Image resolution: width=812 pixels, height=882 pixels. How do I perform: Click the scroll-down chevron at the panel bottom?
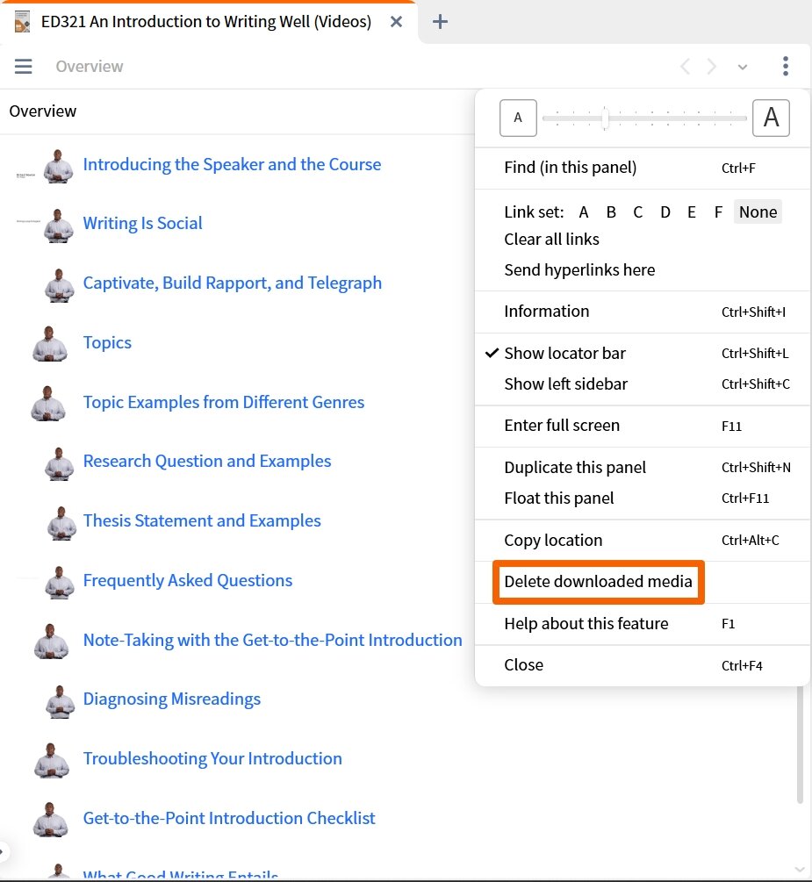[x=800, y=870]
